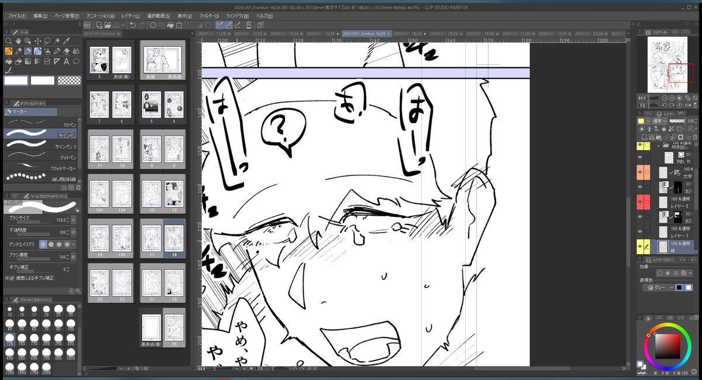702x380 pixels.
Task: Click the Undo arrow in the command bar
Action: (132, 25)
